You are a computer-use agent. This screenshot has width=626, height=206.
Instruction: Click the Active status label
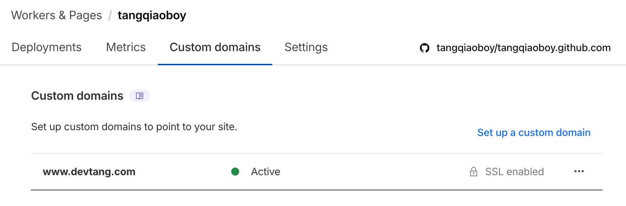265,172
